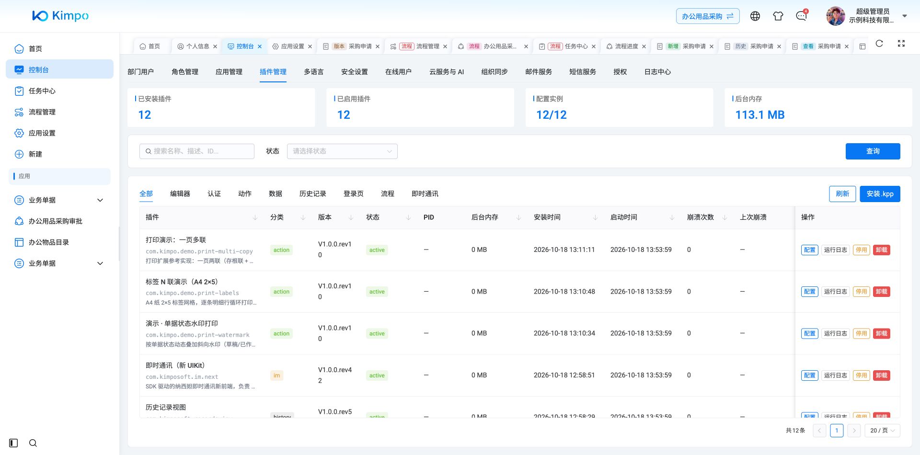Sort by 崩溃次数 column arrow
This screenshot has width=920, height=455.
[x=724, y=217]
